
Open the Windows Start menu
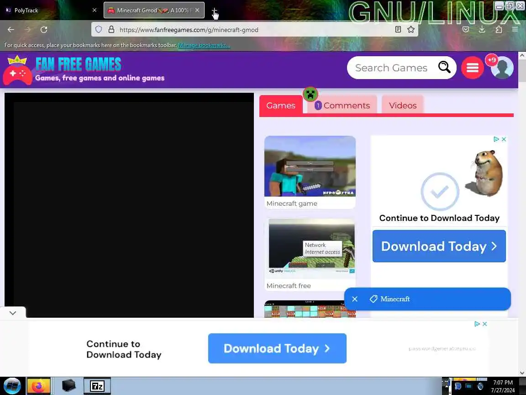pos(12,386)
